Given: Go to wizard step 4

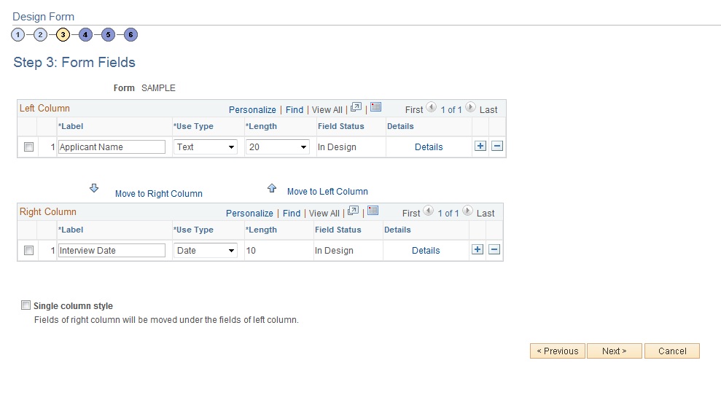Looking at the screenshot, I should pyautogui.click(x=85, y=35).
